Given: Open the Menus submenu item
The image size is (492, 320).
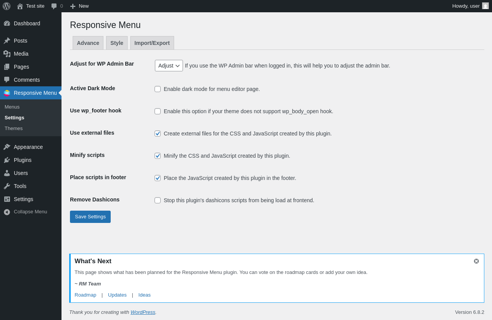Looking at the screenshot, I should [12, 107].
